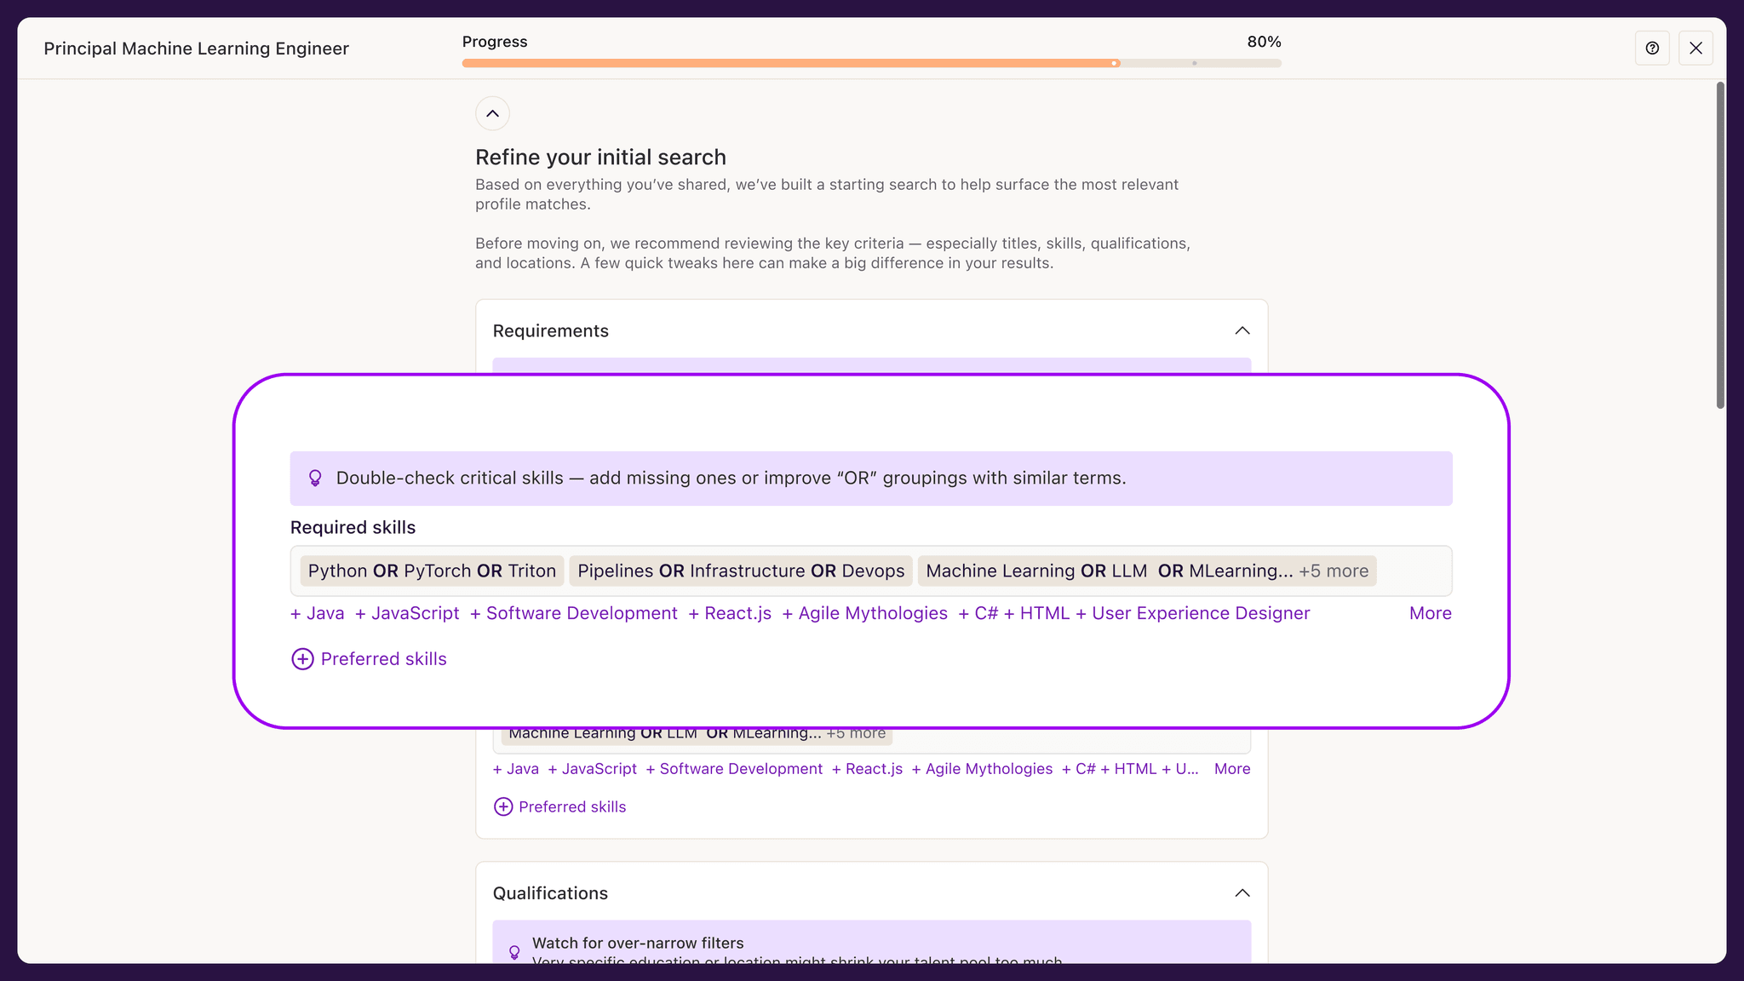Close the Principal Machine Learning Engineer dialog

(x=1695, y=48)
